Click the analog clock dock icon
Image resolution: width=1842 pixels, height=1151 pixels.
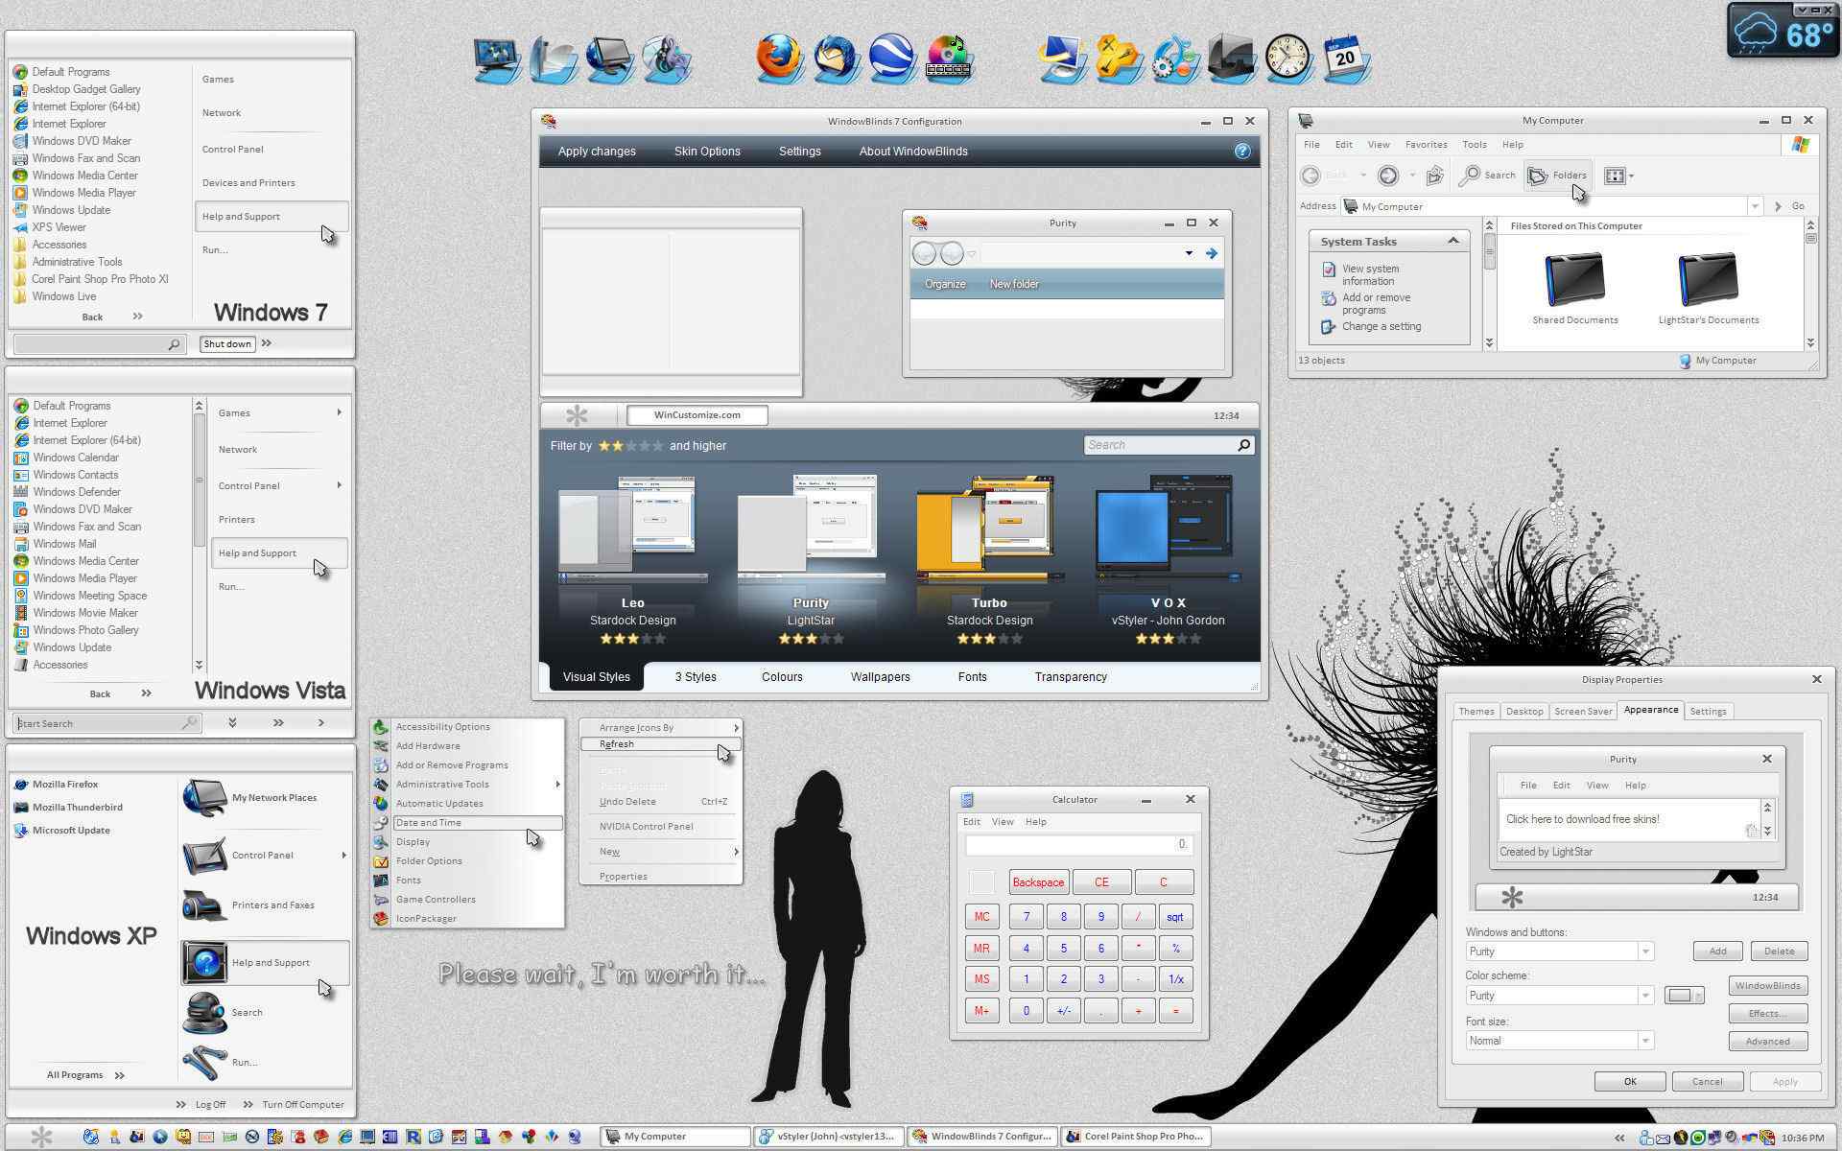pos(1287,58)
